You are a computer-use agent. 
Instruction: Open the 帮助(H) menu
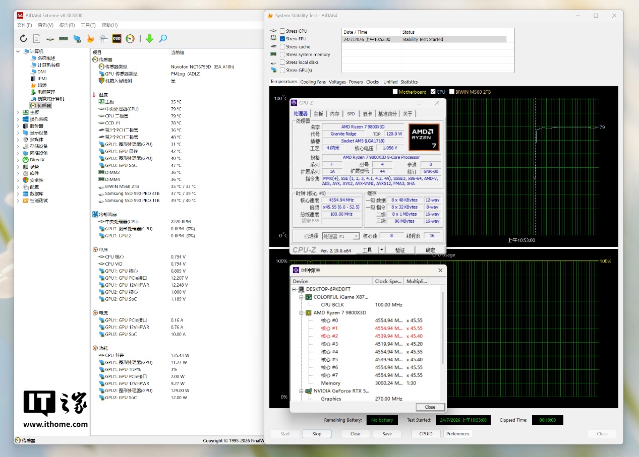click(109, 25)
